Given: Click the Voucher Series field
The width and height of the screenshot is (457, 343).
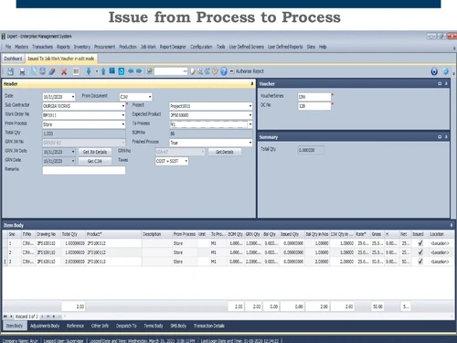Looking at the screenshot, I should [x=314, y=97].
